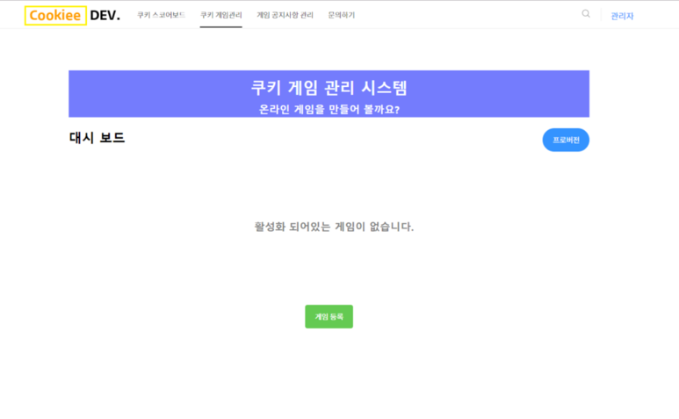Image resolution: width=679 pixels, height=419 pixels.
Task: Open the 쿠키 스코어보드 menu
Action: pos(161,15)
